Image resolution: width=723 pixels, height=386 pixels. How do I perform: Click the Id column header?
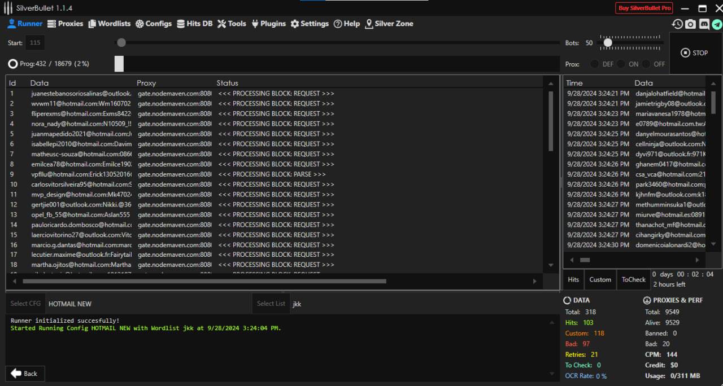coord(12,83)
